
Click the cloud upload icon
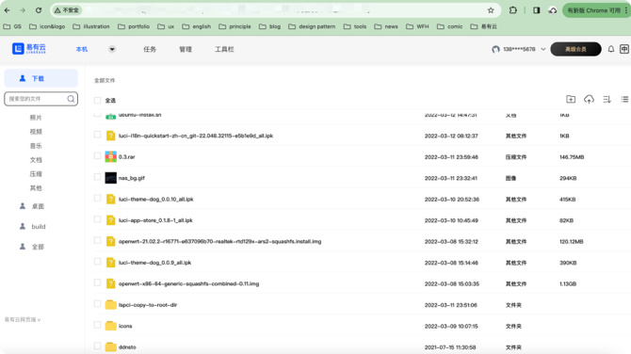589,99
